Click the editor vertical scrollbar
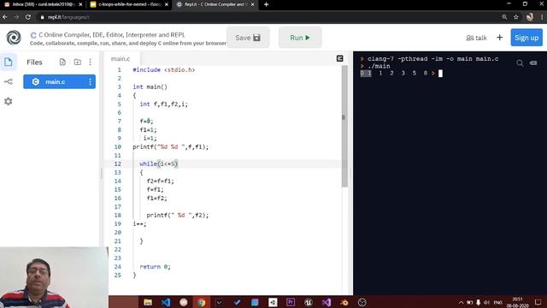Screen dimensions: 547x308 tap(344, 126)
